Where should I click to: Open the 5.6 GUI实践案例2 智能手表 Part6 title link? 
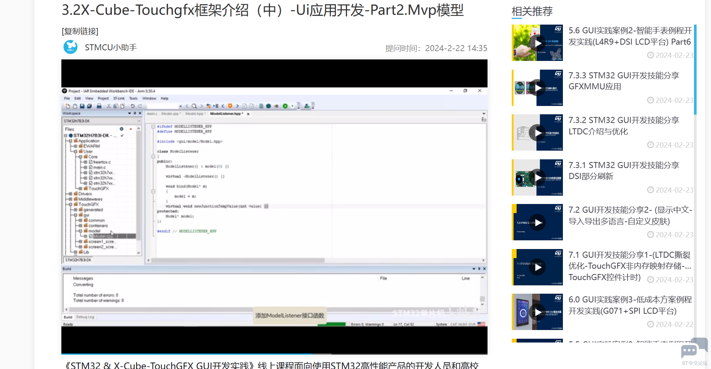point(630,36)
